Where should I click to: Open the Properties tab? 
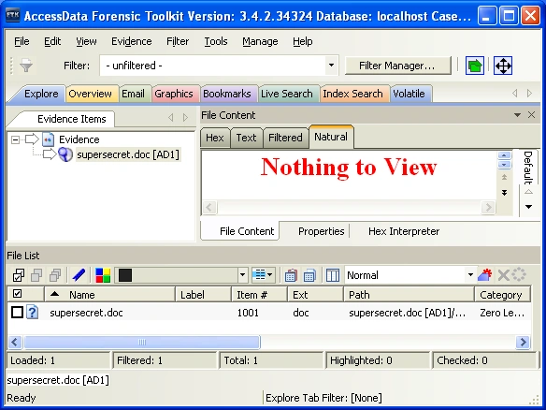pos(321,231)
